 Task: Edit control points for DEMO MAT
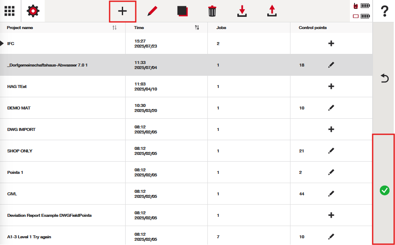(x=331, y=108)
